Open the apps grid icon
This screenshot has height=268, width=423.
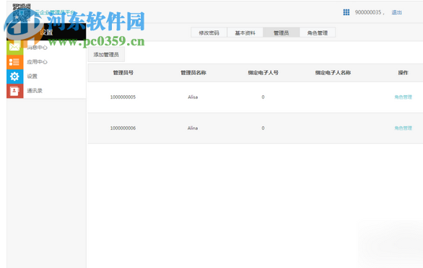346,12
